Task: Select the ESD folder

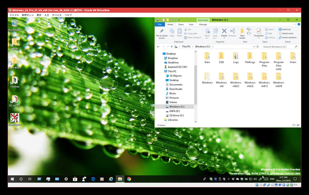Action: pyautogui.click(x=221, y=58)
